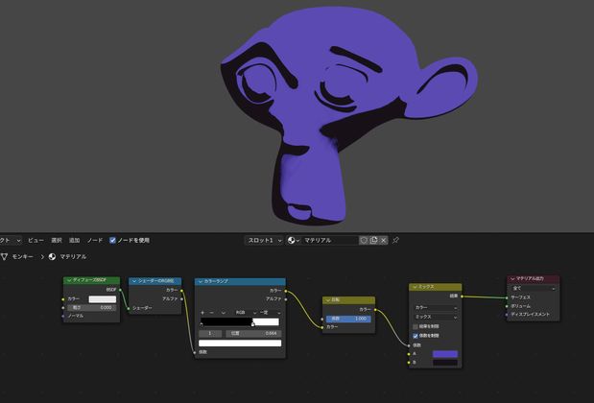
Task: Click the Color Ramp カラー output socket
Action: coord(286,291)
